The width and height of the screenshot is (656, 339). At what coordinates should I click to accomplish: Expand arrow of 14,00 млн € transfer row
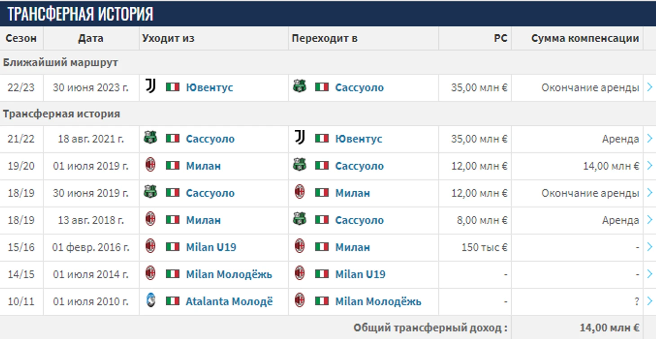(650, 166)
